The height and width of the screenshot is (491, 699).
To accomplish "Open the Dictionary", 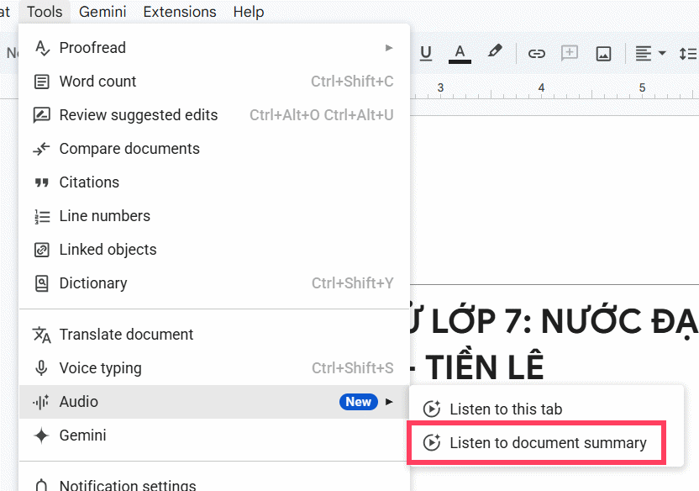I will point(214,283).
